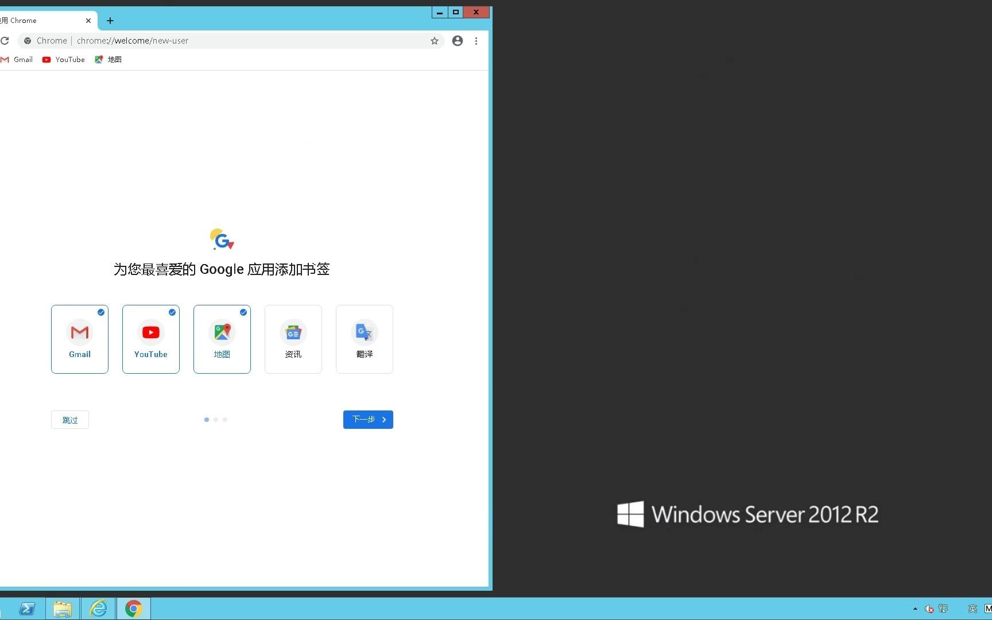Screen dimensions: 992x620
Task: Switch input language via 英 indicator
Action: [x=972, y=609]
